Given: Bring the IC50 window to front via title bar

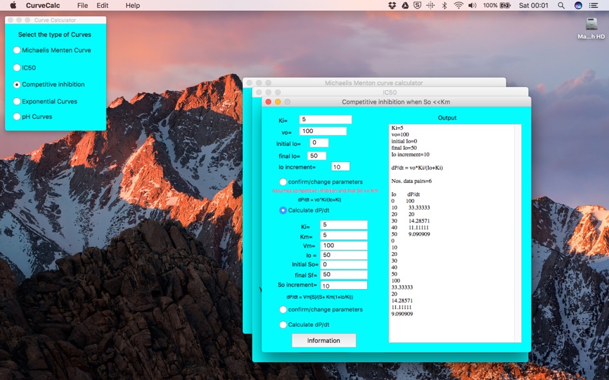Looking at the screenshot, I should click(x=390, y=92).
